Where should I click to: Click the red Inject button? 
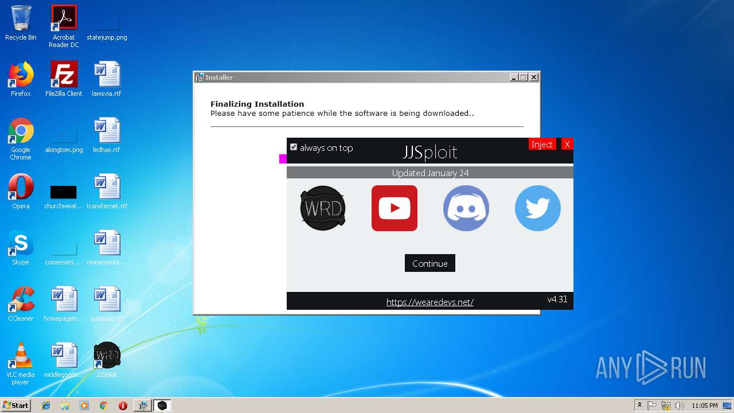click(x=542, y=145)
